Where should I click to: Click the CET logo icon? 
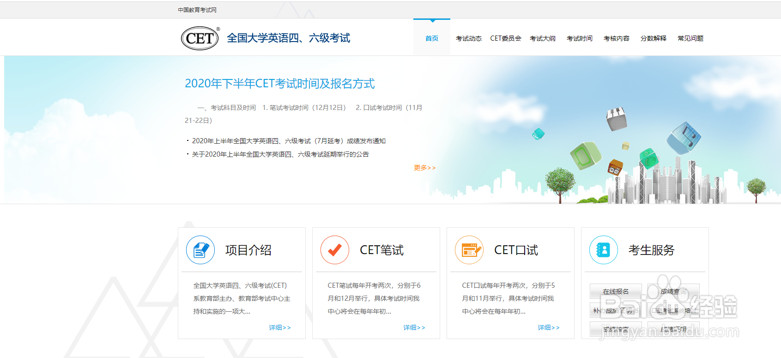tap(200, 38)
